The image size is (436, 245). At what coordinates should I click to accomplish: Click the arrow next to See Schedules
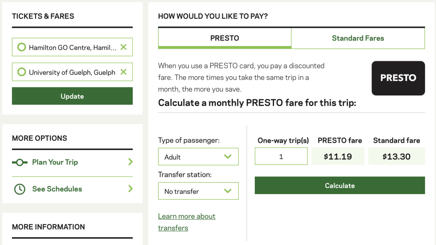[x=130, y=189]
